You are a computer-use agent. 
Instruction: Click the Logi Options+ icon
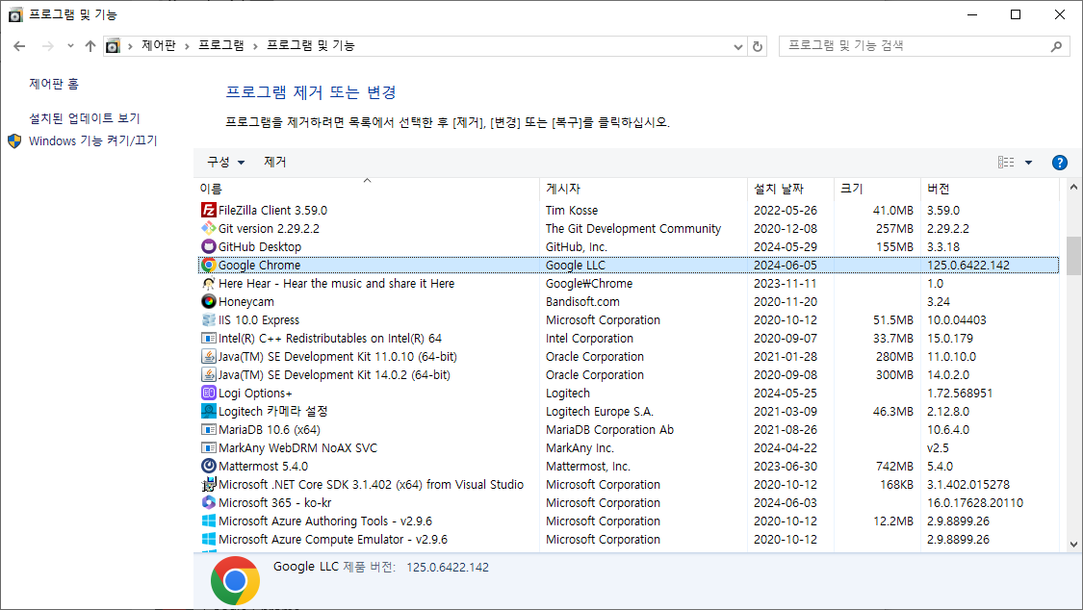point(209,393)
